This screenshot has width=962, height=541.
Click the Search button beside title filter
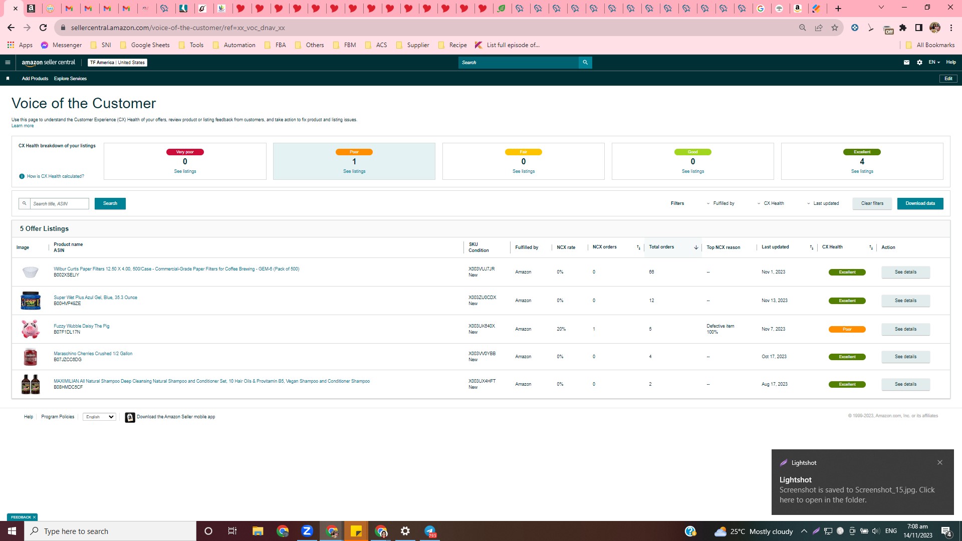(110, 204)
